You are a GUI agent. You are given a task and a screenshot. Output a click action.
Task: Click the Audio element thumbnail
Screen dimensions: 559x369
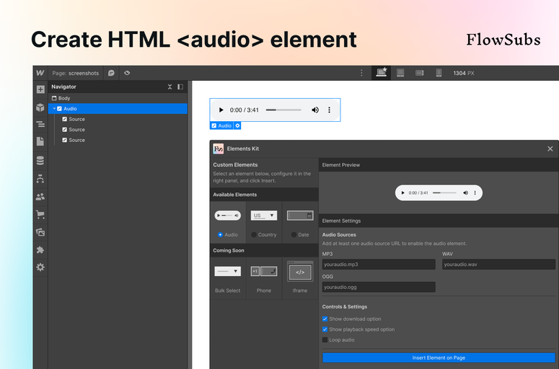(x=228, y=215)
